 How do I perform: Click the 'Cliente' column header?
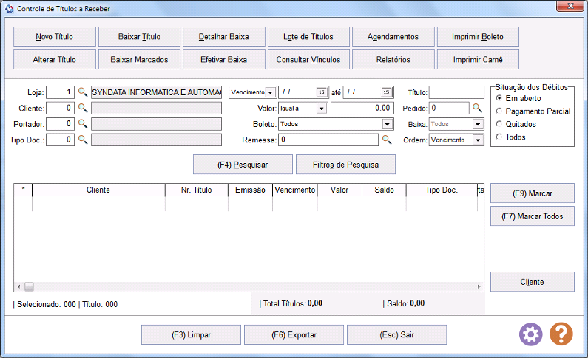[98, 190]
